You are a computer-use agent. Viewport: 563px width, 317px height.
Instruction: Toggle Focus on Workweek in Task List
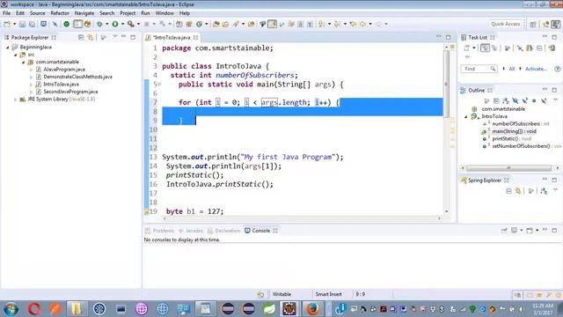coord(507,48)
